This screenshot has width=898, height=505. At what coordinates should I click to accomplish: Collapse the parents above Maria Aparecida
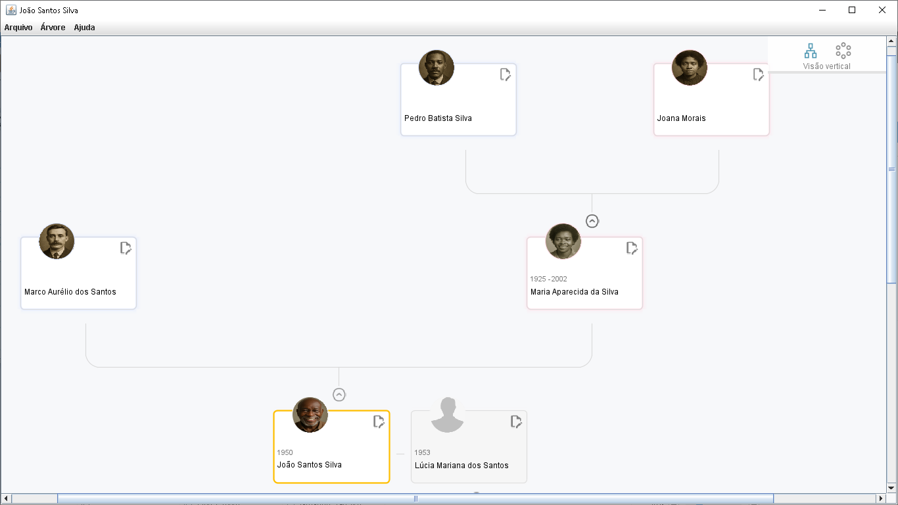[x=592, y=221]
